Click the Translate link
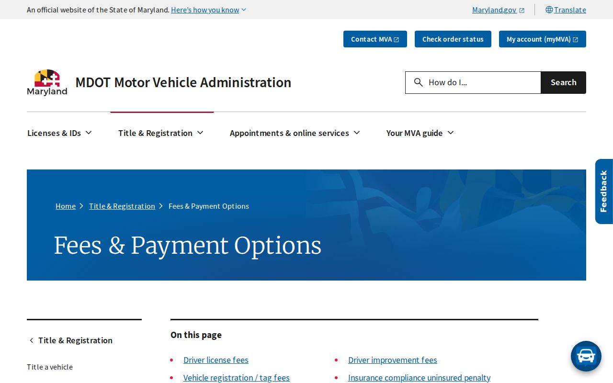This screenshot has height=383, width=613. point(570,10)
